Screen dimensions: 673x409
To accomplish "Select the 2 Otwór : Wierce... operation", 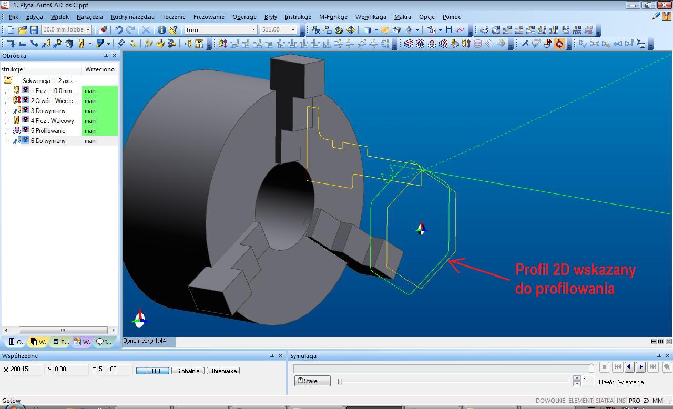I will click(54, 101).
